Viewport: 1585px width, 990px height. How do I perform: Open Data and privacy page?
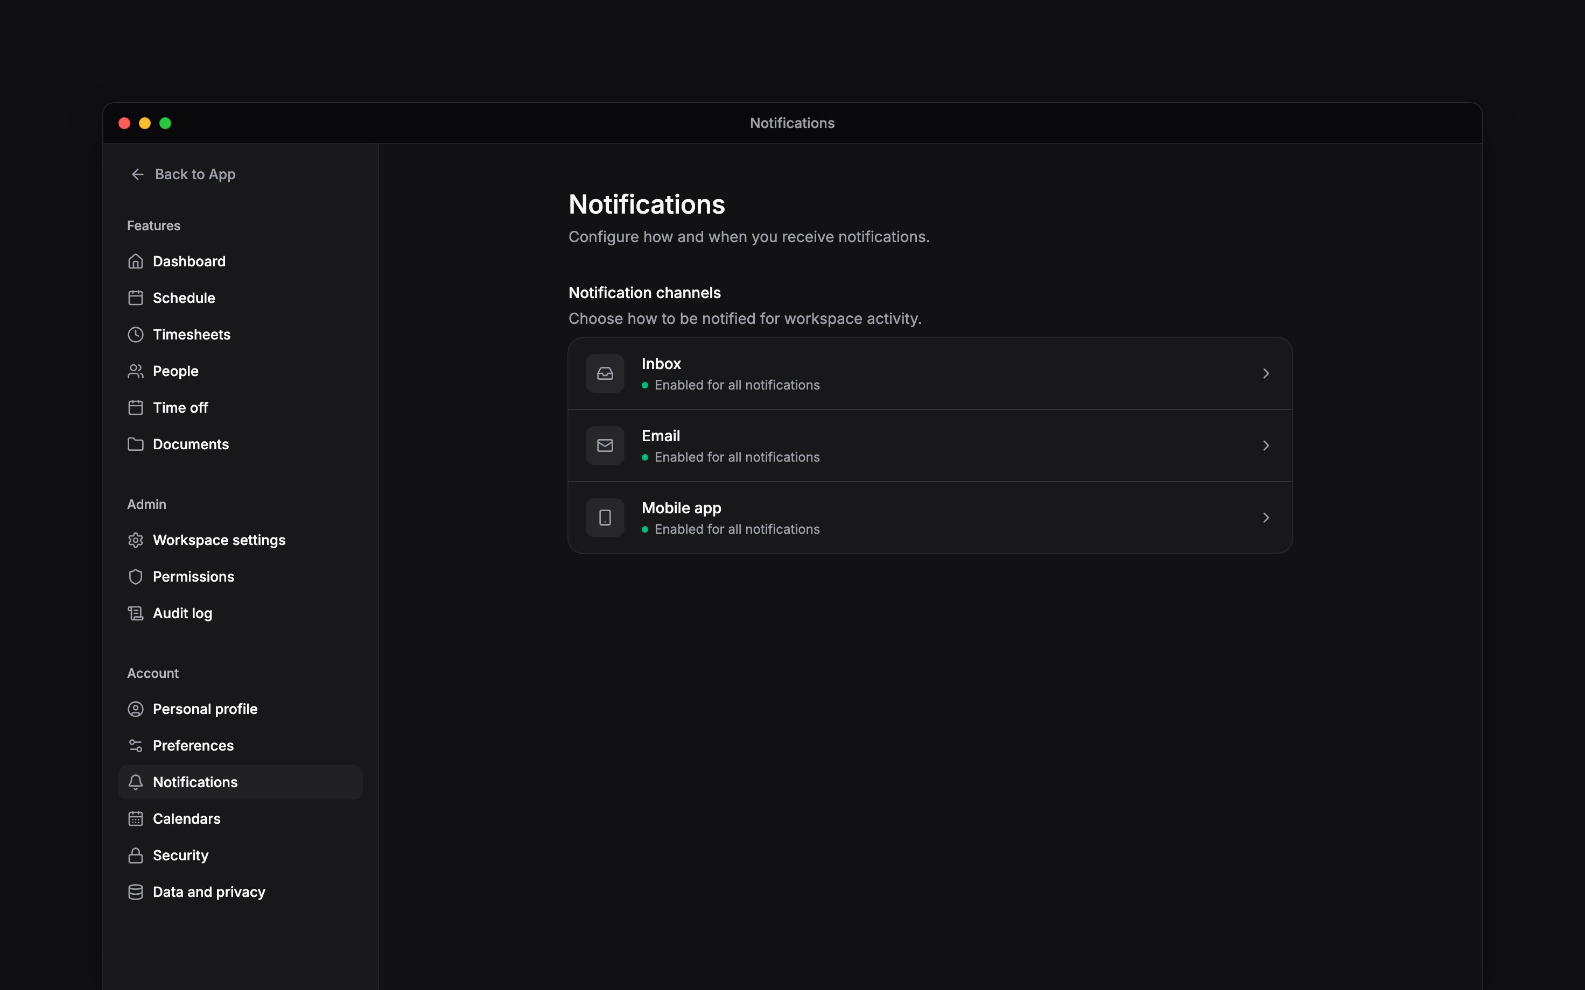tap(240, 893)
